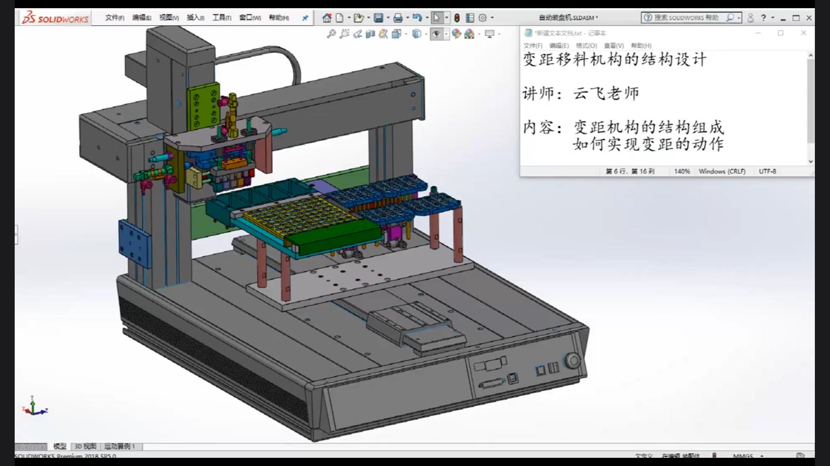Open SolidWorks 帮助(H) menu
Image resolution: width=830 pixels, height=466 pixels.
coord(279,18)
